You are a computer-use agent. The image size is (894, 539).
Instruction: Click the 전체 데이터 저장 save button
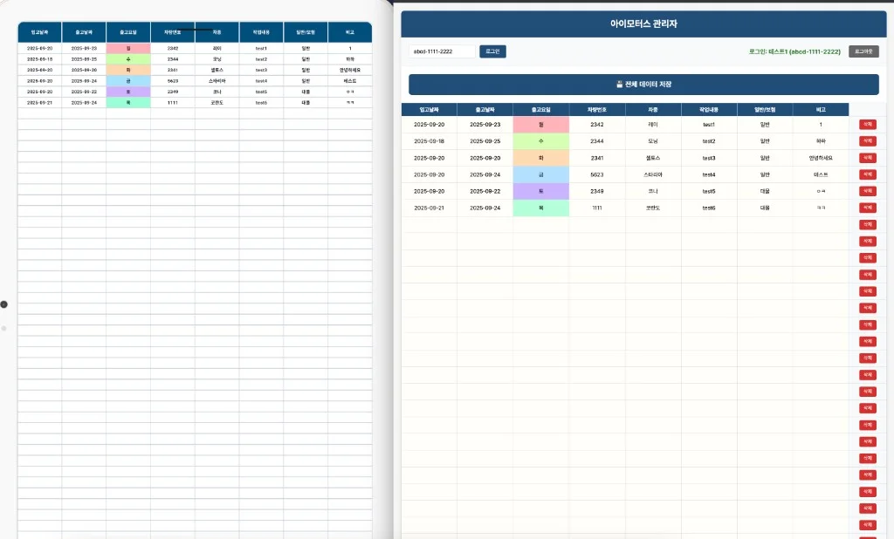(643, 85)
